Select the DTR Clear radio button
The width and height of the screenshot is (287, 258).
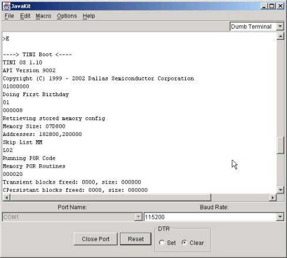pyautogui.click(x=184, y=243)
